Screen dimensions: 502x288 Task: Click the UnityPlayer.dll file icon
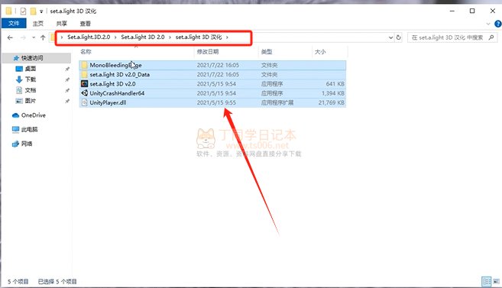point(84,102)
